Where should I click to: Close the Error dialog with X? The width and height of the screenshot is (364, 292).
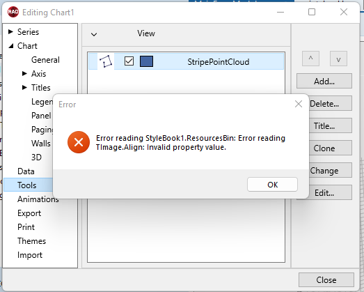pyautogui.click(x=299, y=104)
